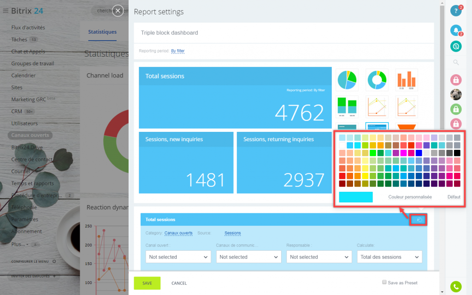472x295 pixels.
Task: Open Flux d'activités in left menu
Action: coord(28,27)
